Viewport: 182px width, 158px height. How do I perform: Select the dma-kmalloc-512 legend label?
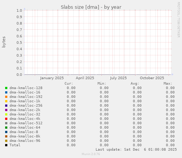pos(26,123)
